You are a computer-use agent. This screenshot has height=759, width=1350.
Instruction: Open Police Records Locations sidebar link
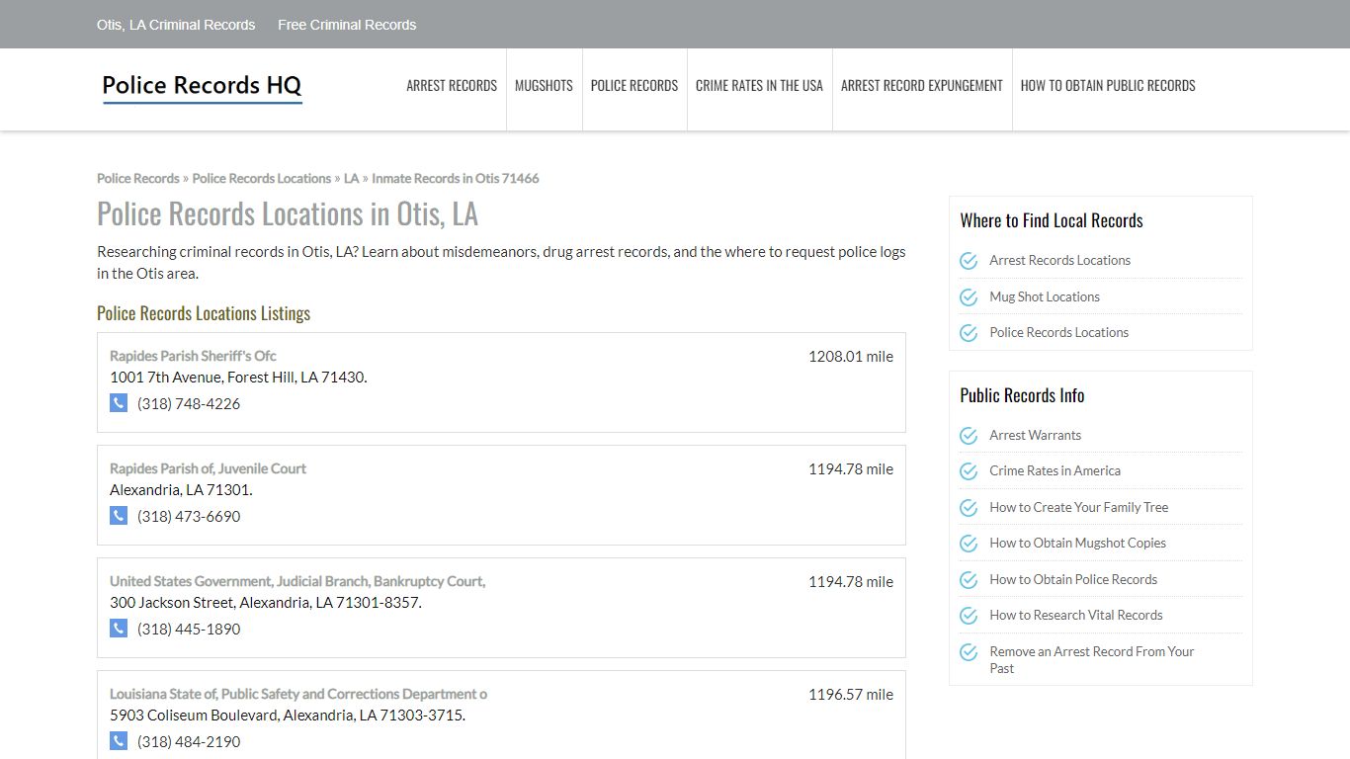[1059, 333]
